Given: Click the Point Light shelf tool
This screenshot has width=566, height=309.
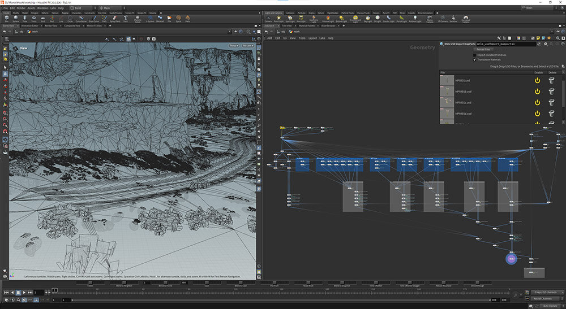Looking at the screenshot, I should click(x=278, y=19).
